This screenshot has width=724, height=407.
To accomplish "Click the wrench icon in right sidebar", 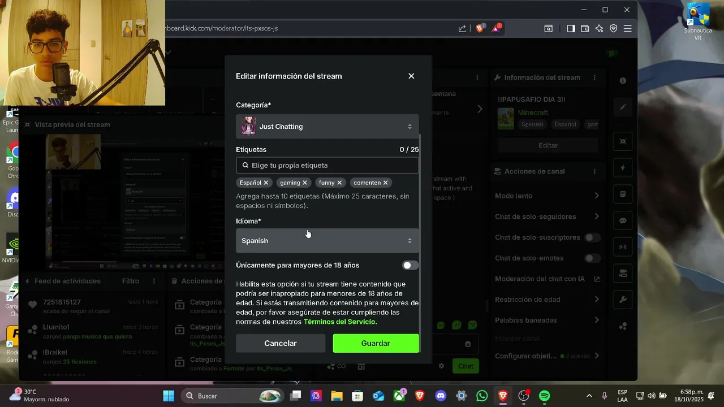I will [x=623, y=300].
